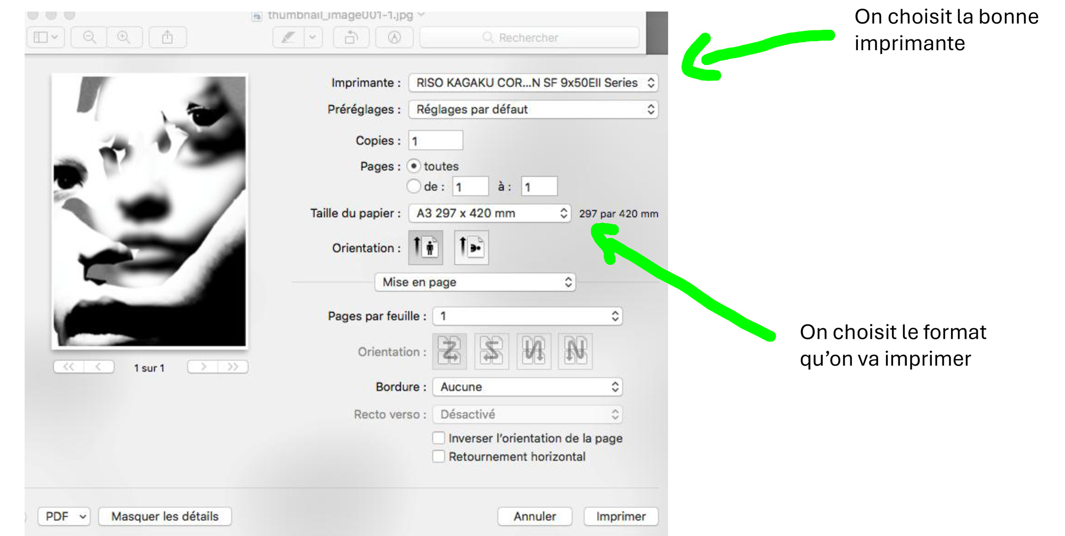
Task: Enable 'Inverser l'orientation de la page' checkbox
Action: pyautogui.click(x=439, y=438)
